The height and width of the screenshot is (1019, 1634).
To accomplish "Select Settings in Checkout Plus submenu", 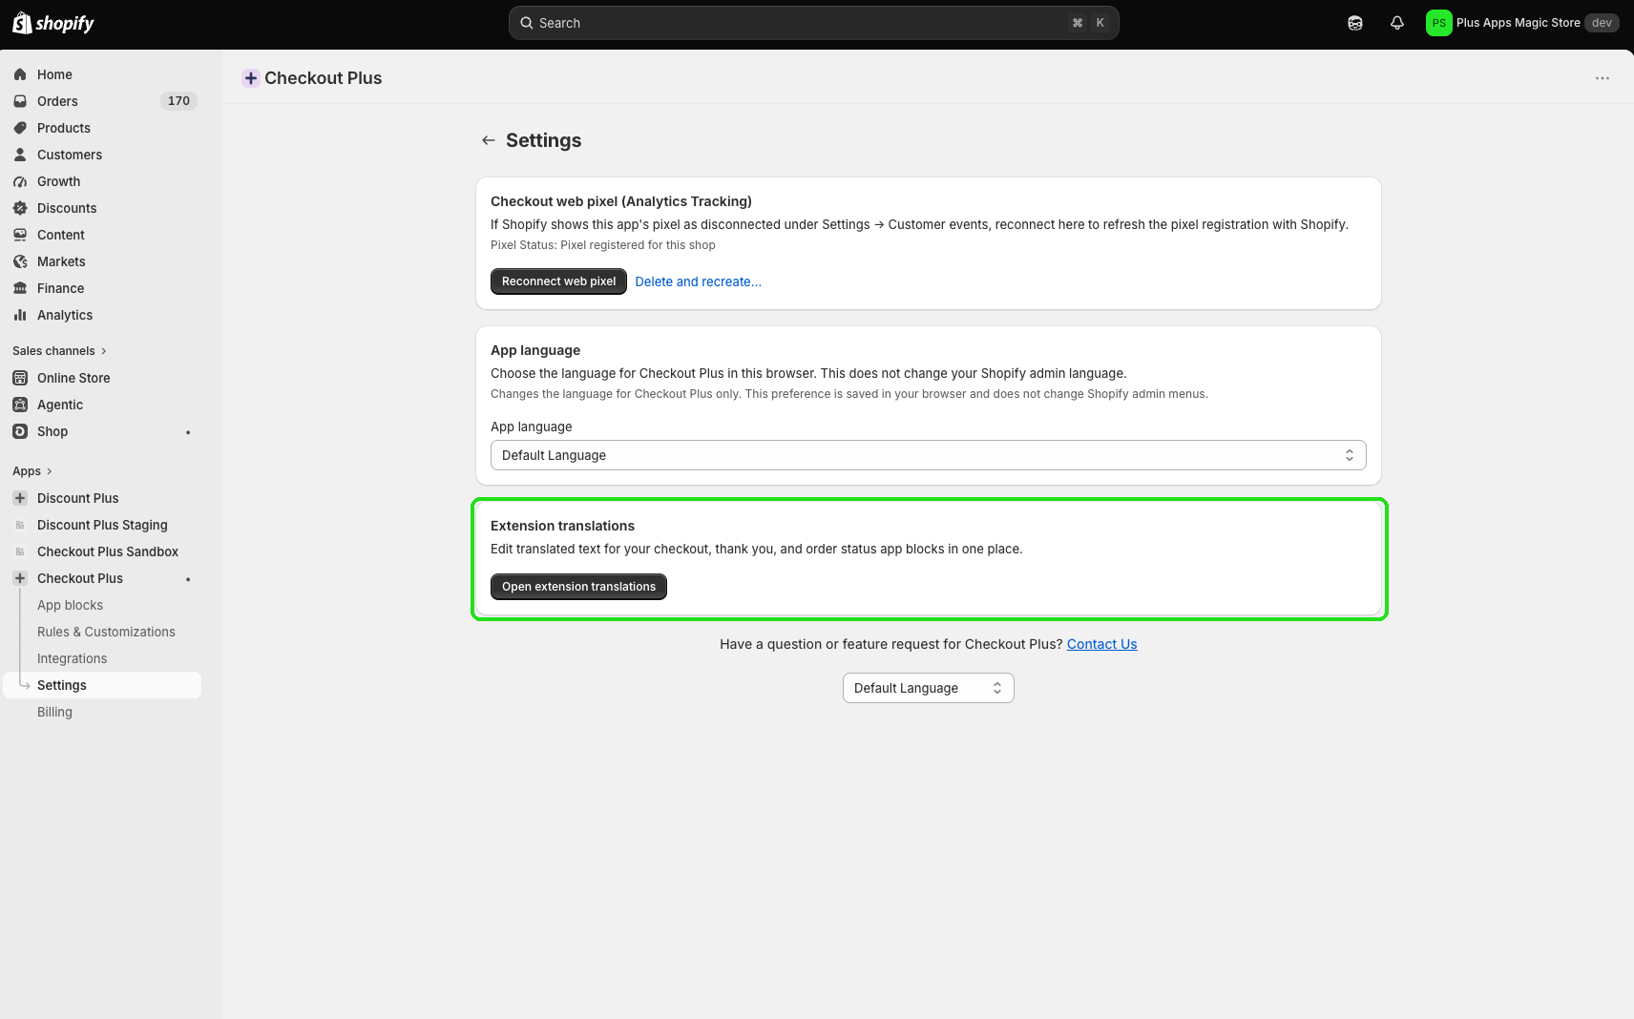I will tap(102, 685).
